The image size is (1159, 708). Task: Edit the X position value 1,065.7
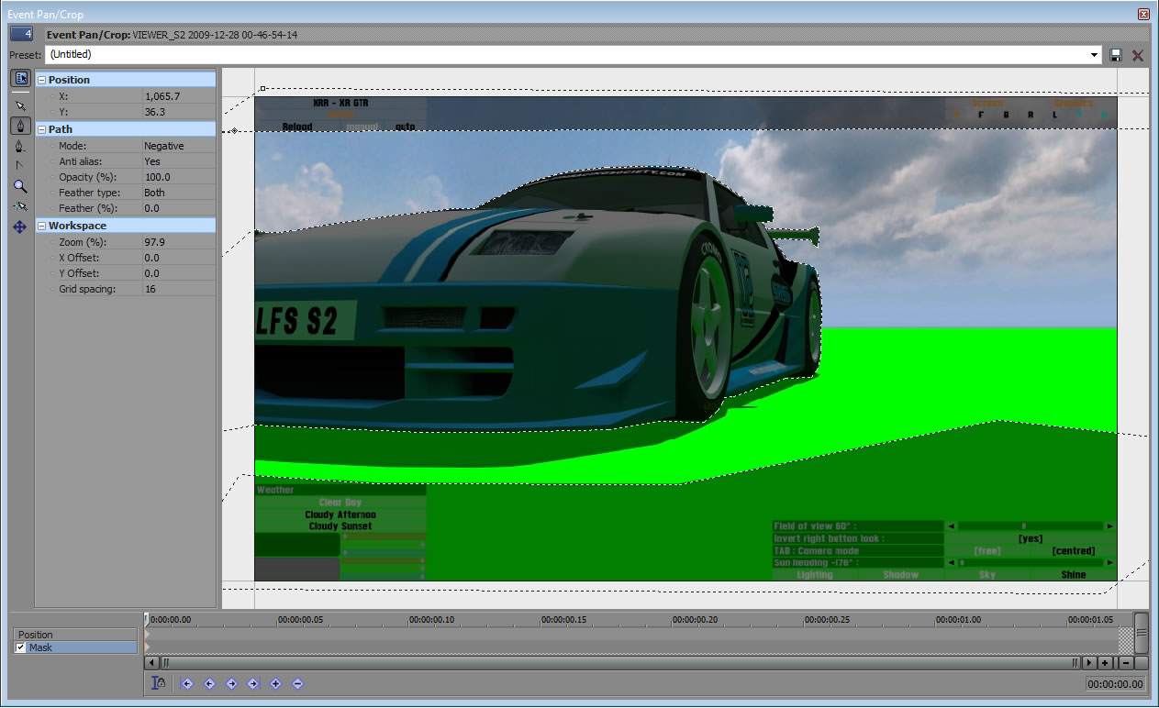[178, 96]
